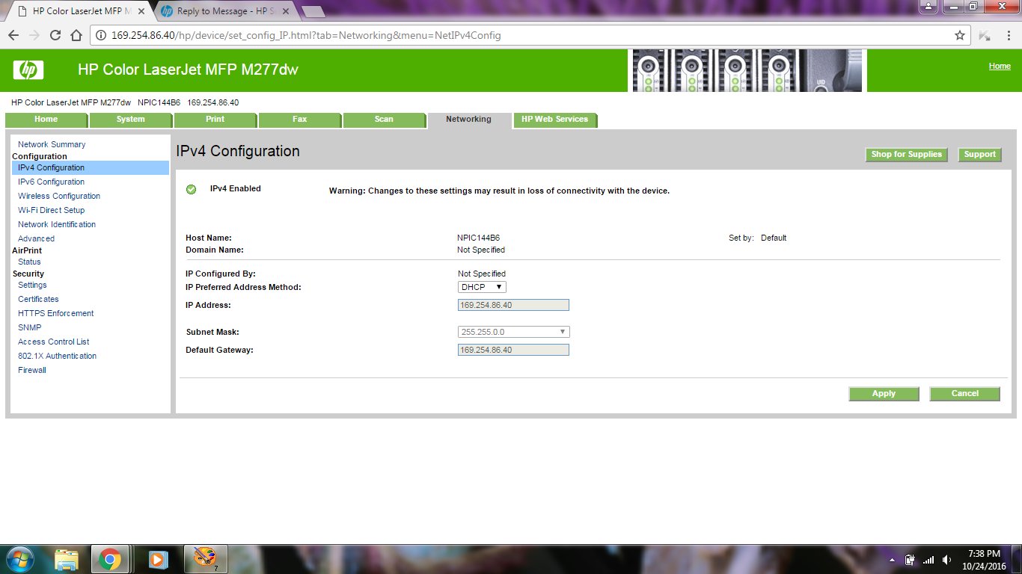Open the Subnet Mask 255.255.0.0 dropdown
1022x574 pixels.
[x=514, y=332]
